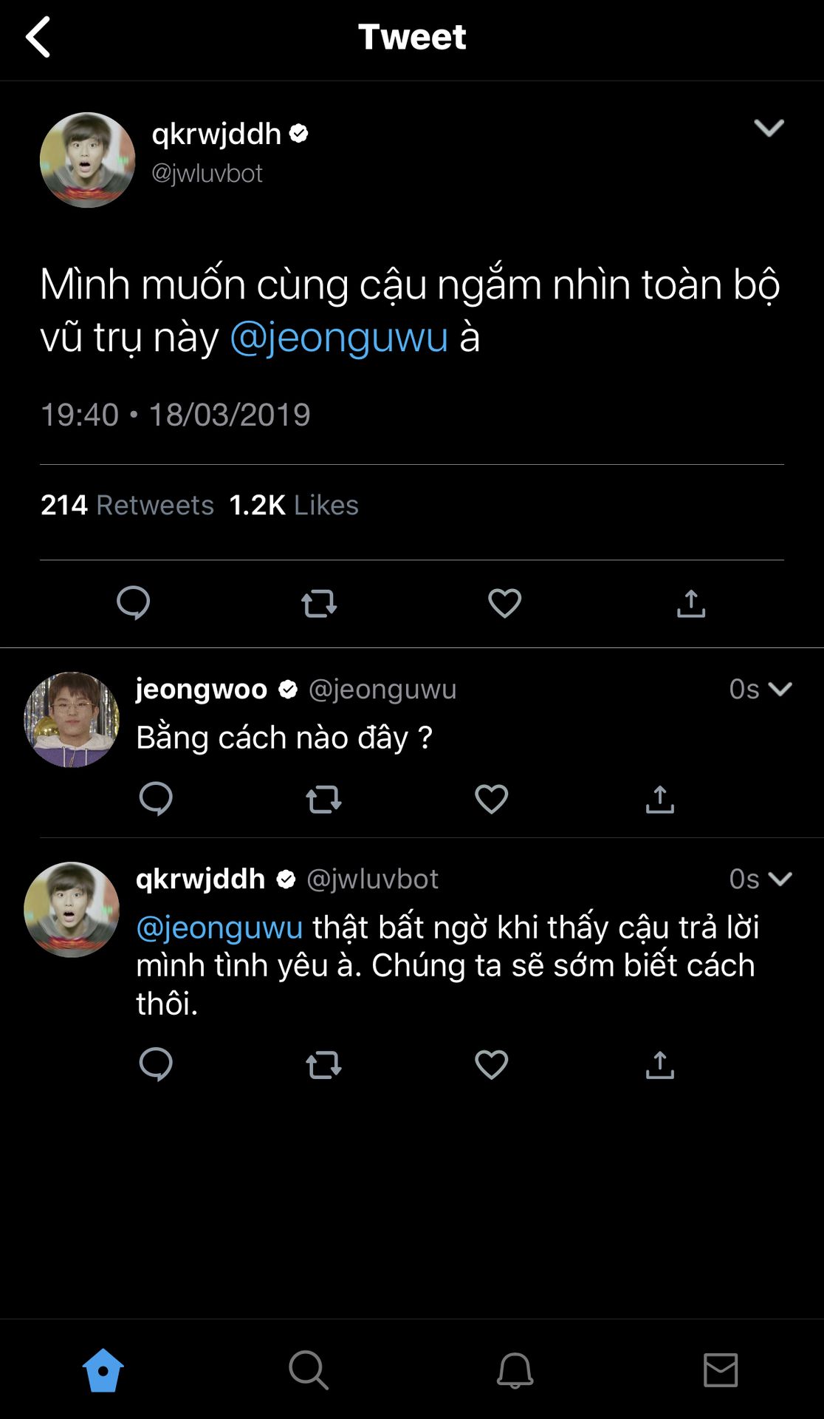
Task: Expand options chevron on last reply
Action: point(780,879)
